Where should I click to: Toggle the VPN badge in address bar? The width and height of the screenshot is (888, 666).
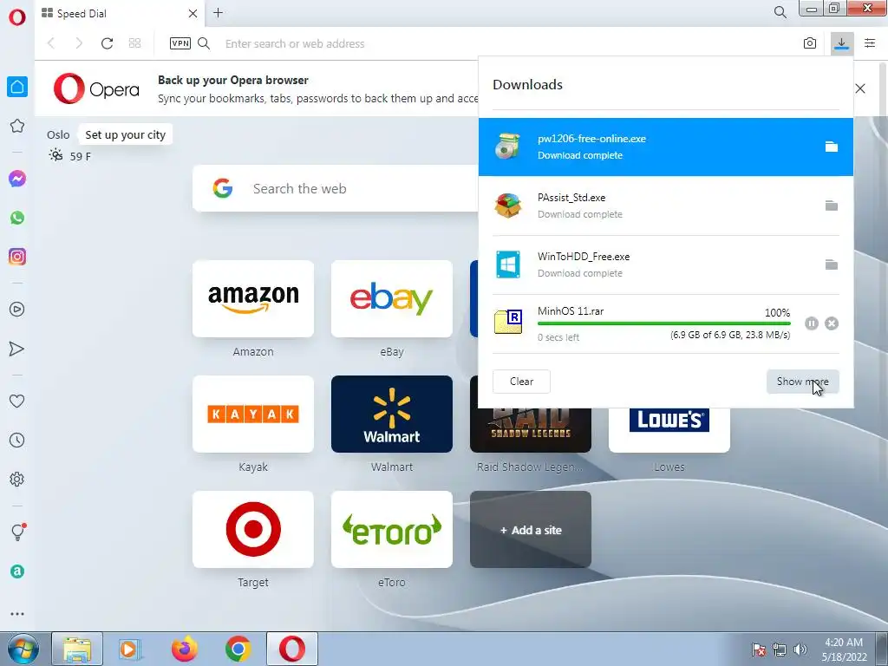(x=180, y=43)
